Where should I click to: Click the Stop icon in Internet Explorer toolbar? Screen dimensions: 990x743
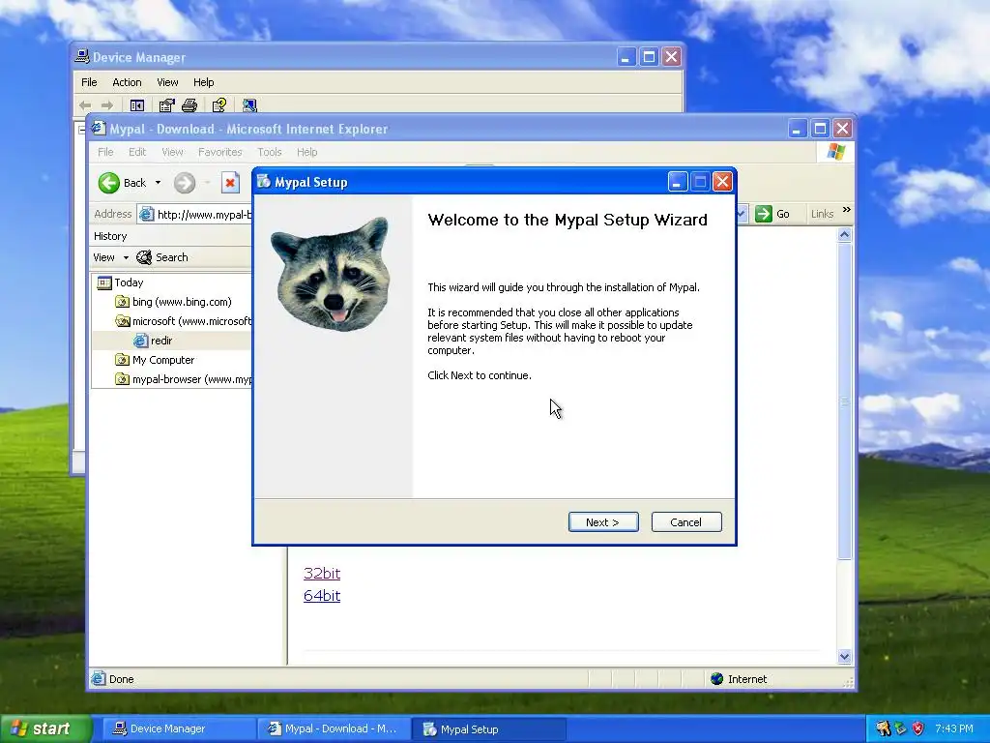230,183
